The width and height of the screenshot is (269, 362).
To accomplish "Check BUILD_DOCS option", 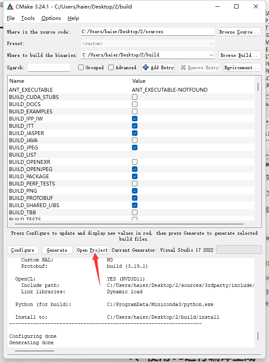I will 135,104.
